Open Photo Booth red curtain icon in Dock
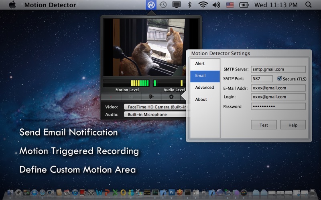This screenshot has width=321, height=200. click(83, 192)
